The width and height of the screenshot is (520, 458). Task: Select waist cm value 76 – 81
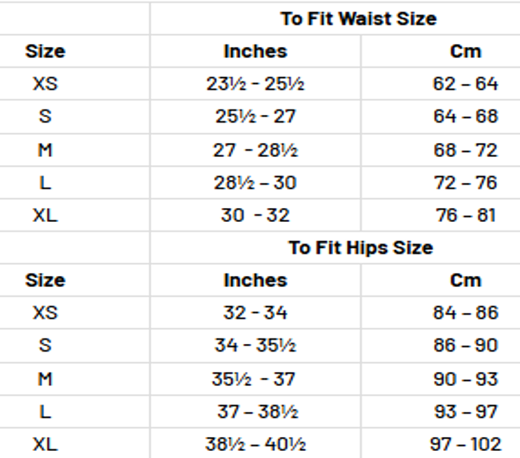pyautogui.click(x=465, y=214)
